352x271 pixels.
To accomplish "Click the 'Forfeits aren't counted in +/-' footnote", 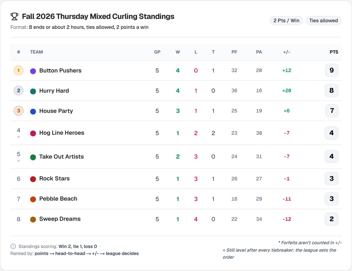I will [310, 243].
